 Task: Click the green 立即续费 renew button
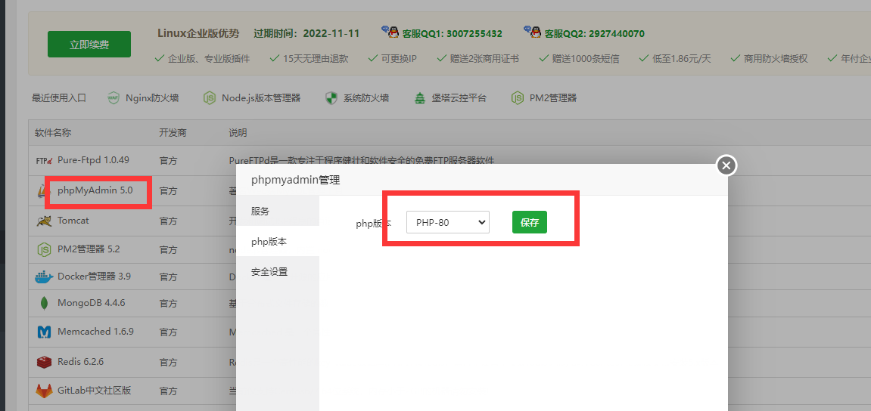pos(89,45)
